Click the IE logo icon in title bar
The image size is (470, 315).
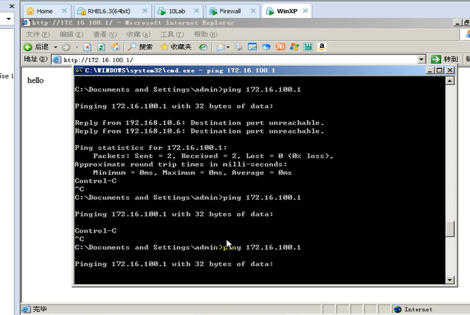[25, 23]
